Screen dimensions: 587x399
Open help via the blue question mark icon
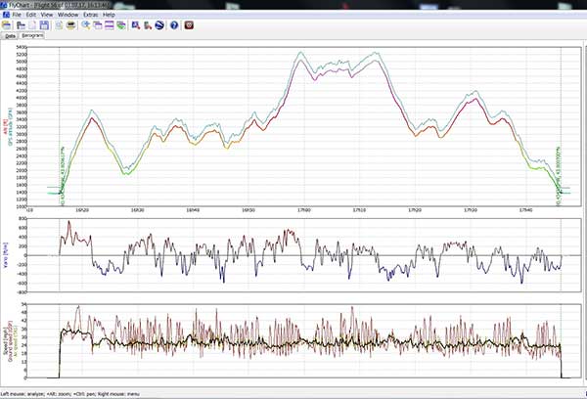click(174, 25)
